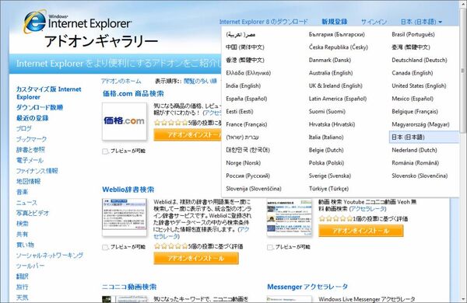
Task: Open the Weblio辞書検索 title link
Action: point(128,190)
